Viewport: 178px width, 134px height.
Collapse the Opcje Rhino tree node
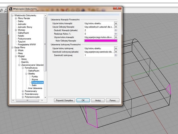pos(13,47)
